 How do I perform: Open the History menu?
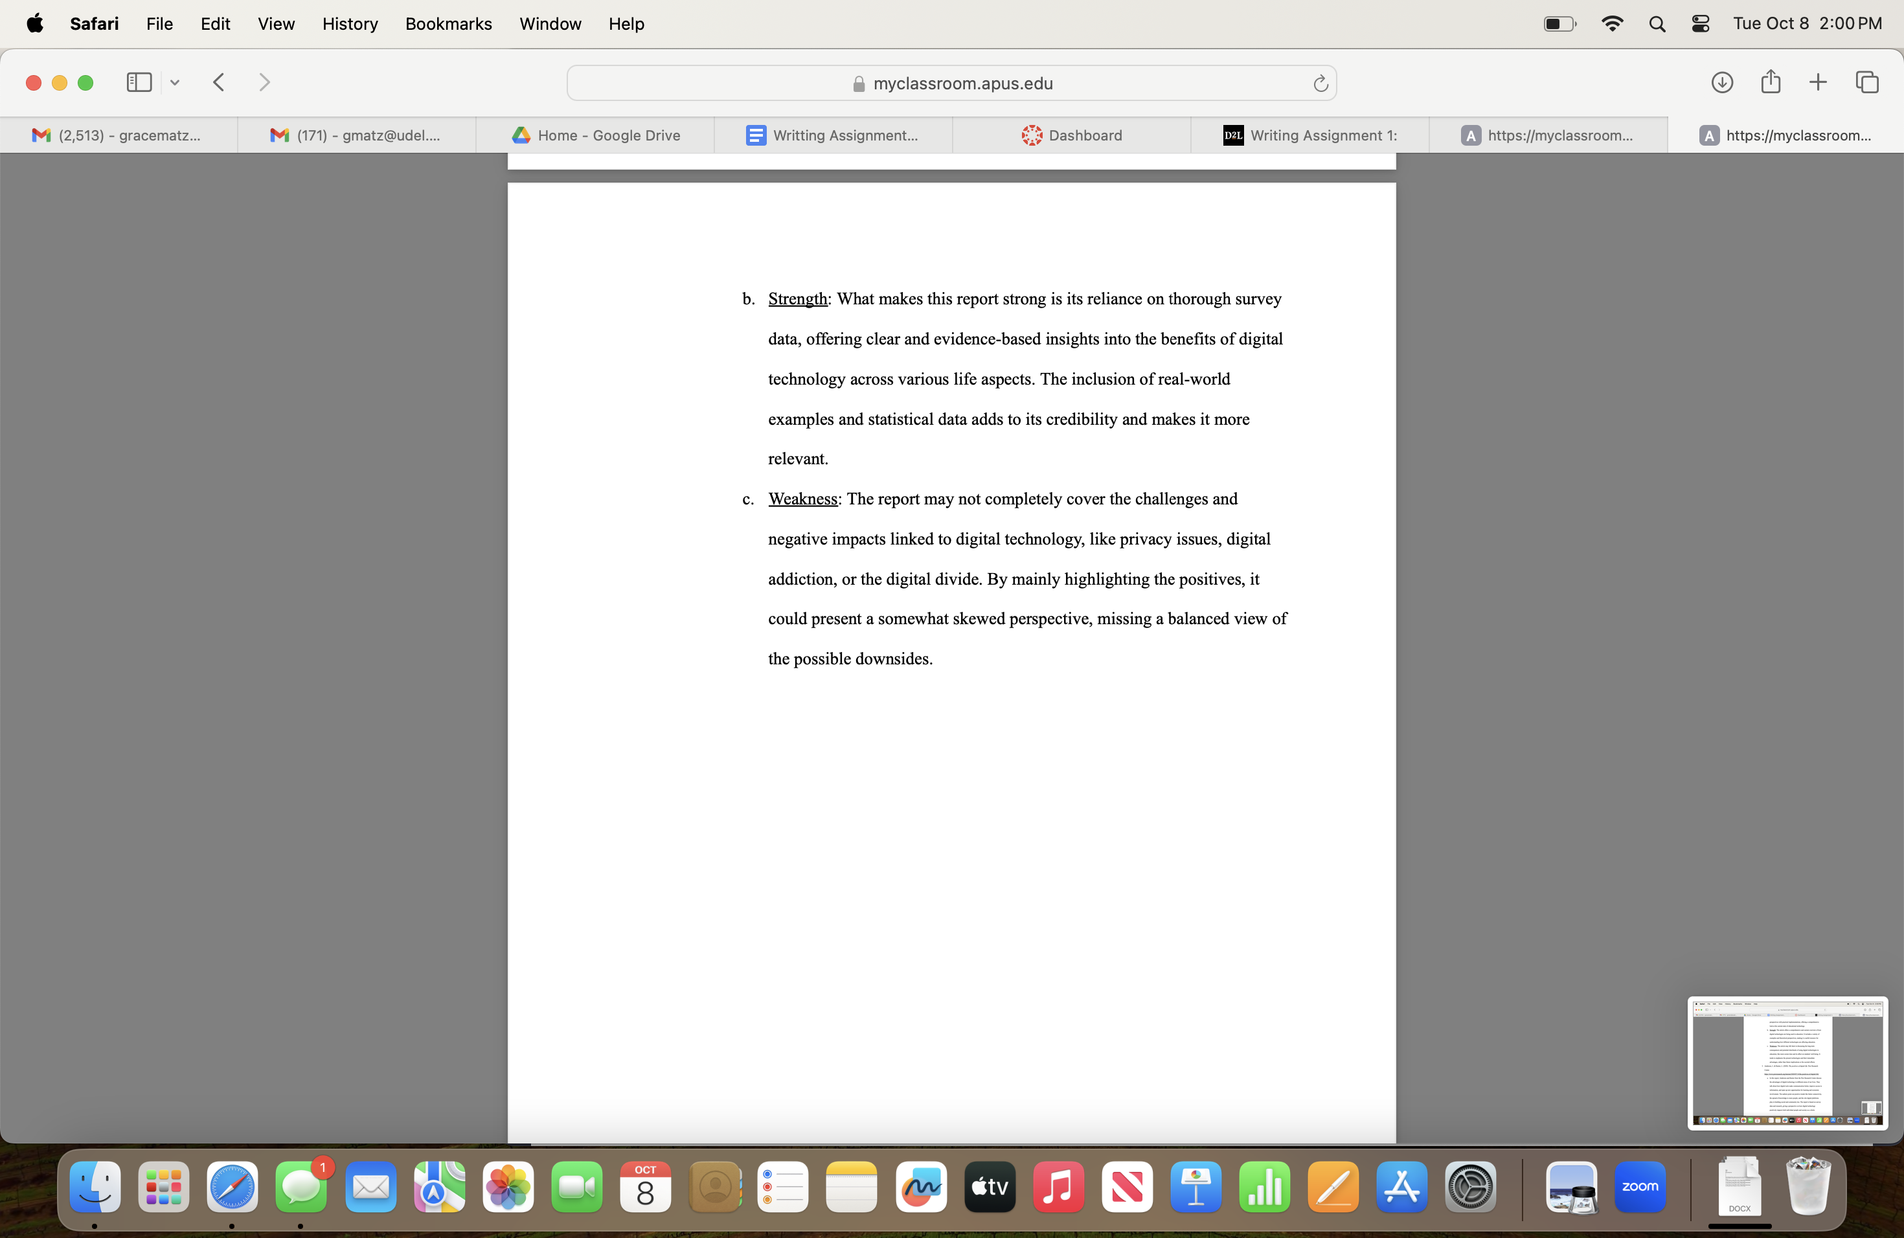click(x=350, y=23)
